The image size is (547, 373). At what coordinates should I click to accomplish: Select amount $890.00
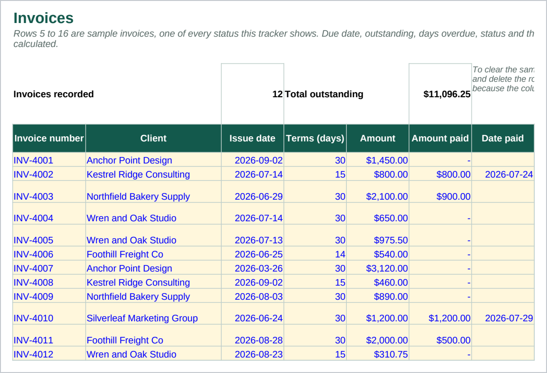(x=378, y=295)
